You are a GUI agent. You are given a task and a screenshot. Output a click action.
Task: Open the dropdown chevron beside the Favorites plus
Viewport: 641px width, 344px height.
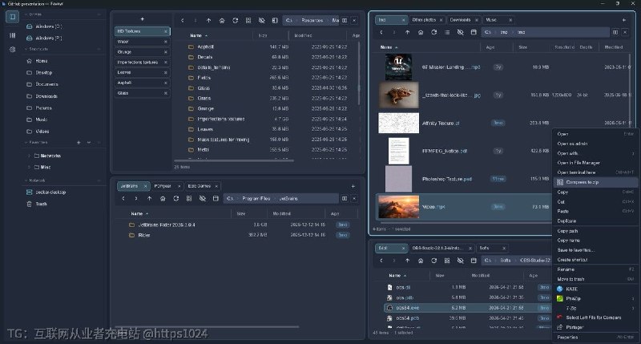[89, 143]
